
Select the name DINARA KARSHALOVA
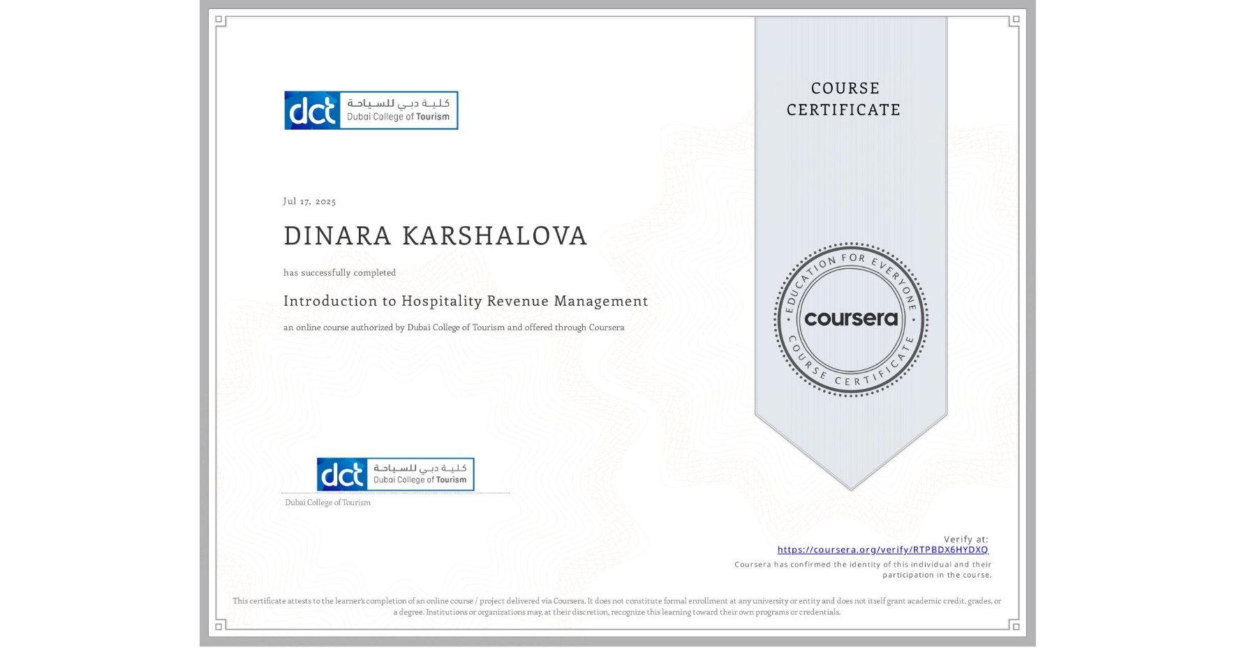coord(436,236)
